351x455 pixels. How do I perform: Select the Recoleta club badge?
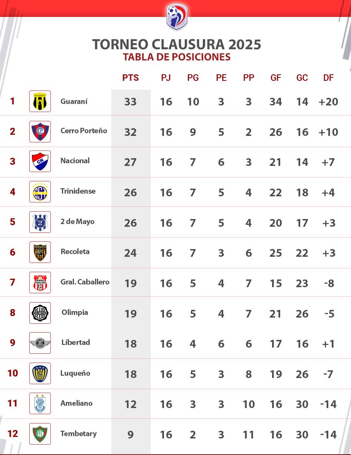coord(40,252)
